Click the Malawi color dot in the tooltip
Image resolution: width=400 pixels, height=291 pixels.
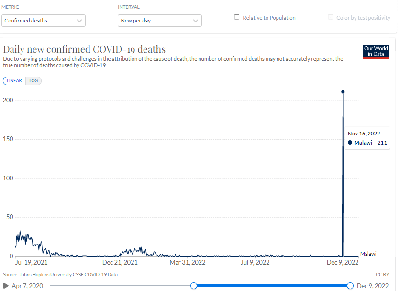(x=350, y=143)
